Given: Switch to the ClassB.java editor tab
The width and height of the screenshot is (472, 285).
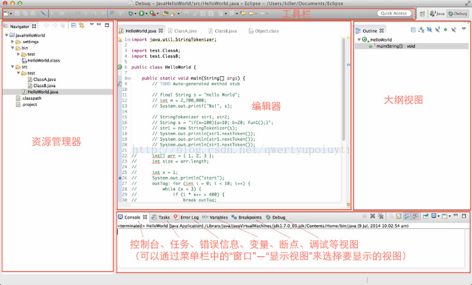Looking at the screenshot, I should tap(223, 31).
